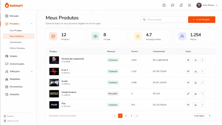Open statistics chart for Play
Screen dimensions: 222x125
coord(196,105)
